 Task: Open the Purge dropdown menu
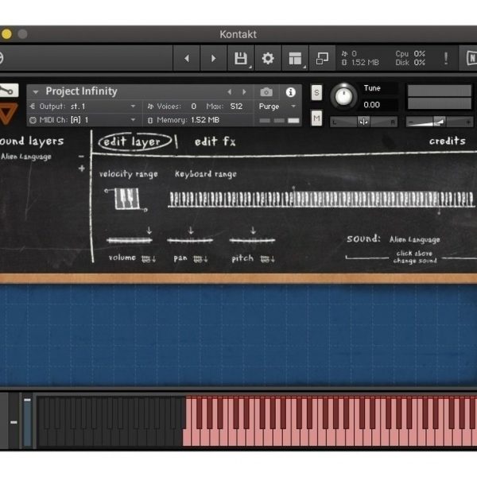[x=277, y=107]
